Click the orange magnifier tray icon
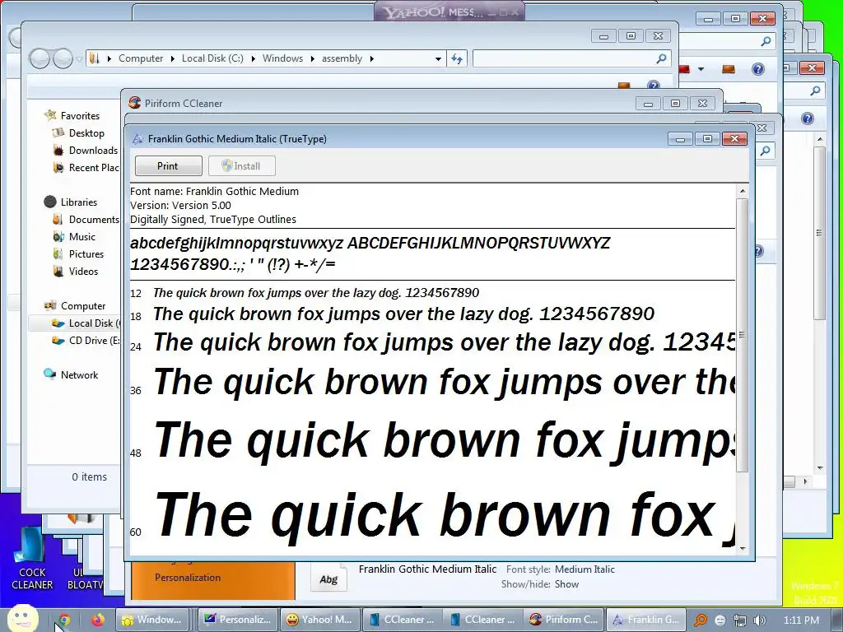The width and height of the screenshot is (843, 632). 700,620
